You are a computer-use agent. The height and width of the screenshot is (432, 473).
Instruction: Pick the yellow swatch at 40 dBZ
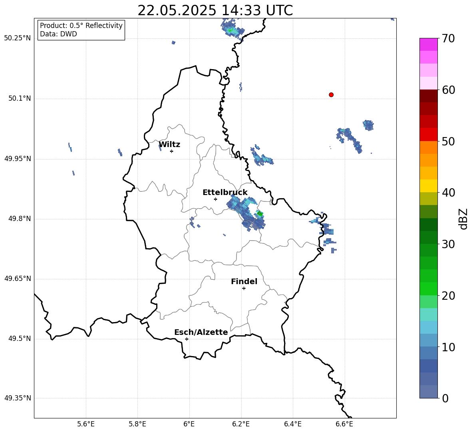tap(428, 186)
